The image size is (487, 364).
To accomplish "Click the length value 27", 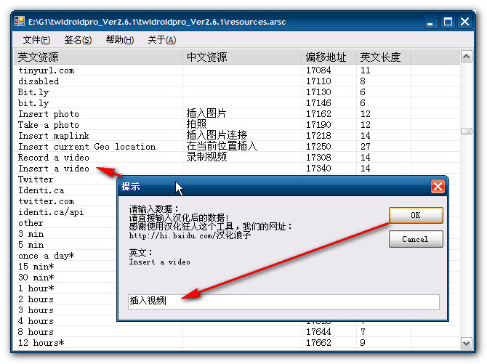I will click(365, 147).
